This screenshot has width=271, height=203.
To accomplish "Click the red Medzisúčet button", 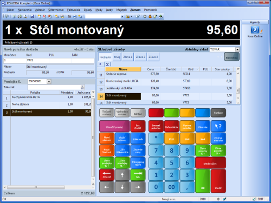I will pos(210,163).
